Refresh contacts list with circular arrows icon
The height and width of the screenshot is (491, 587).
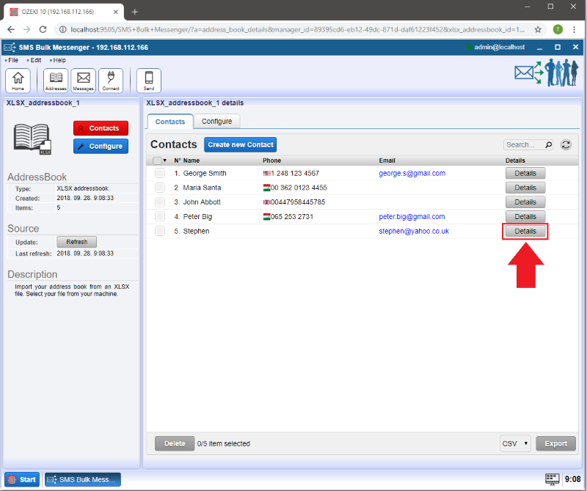(x=566, y=145)
